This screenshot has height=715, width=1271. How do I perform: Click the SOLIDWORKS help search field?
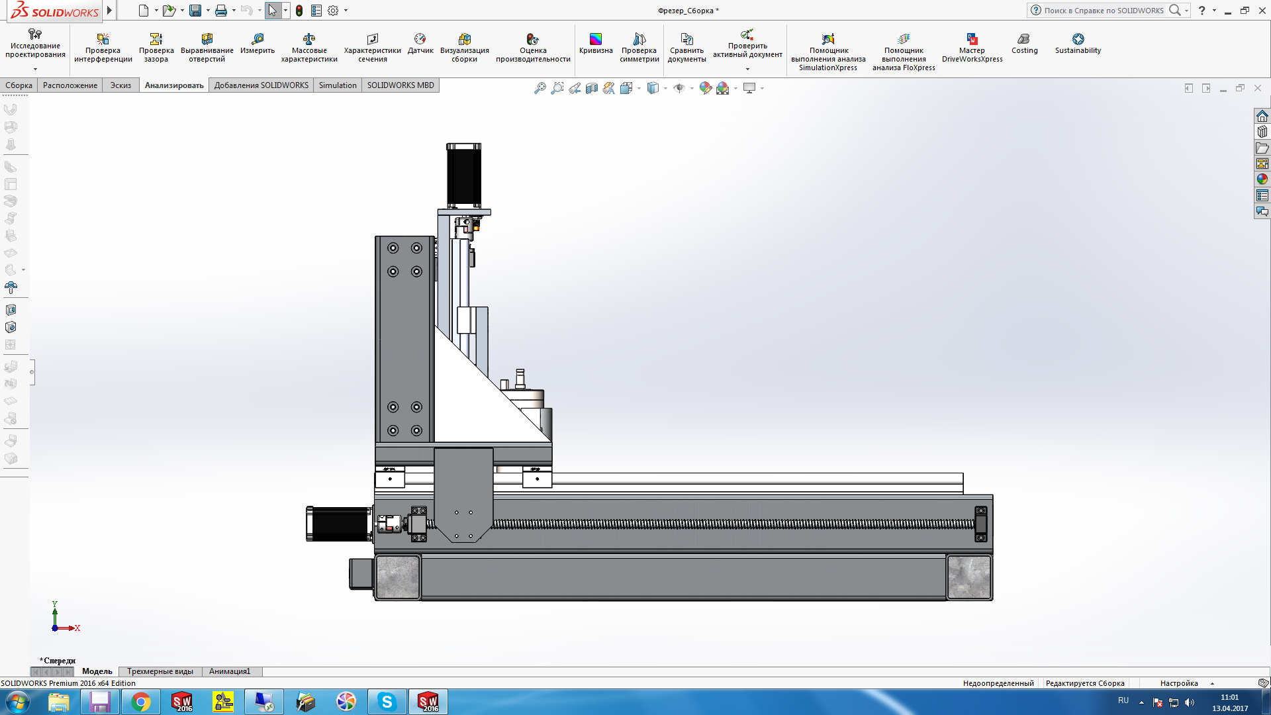[x=1104, y=11]
